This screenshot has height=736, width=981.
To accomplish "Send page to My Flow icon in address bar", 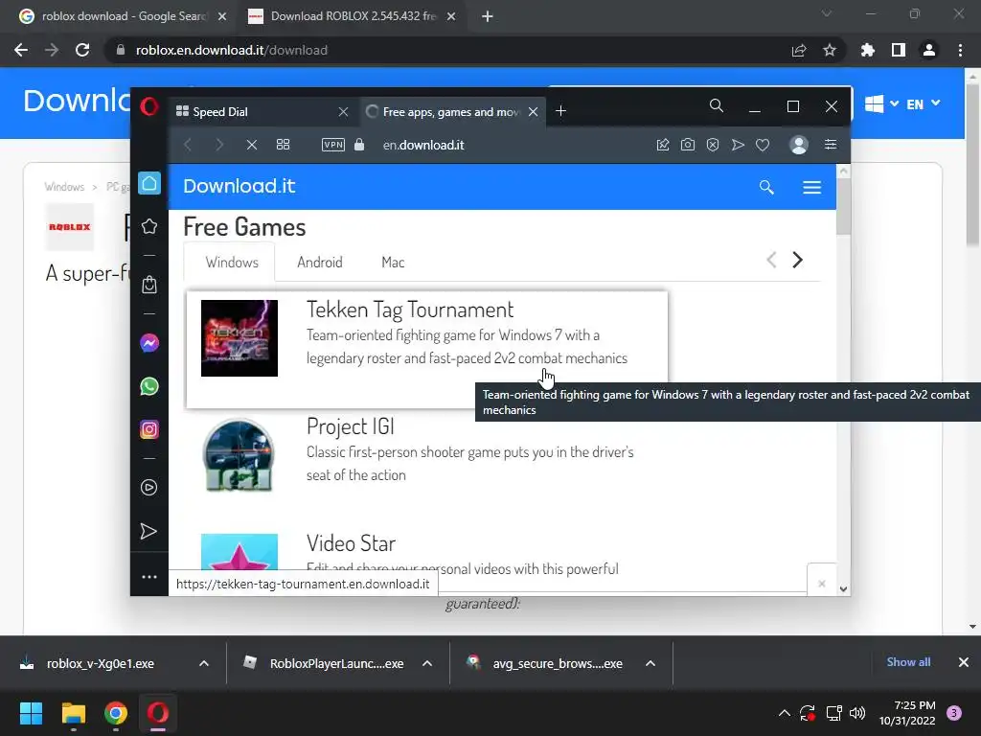I will (738, 145).
